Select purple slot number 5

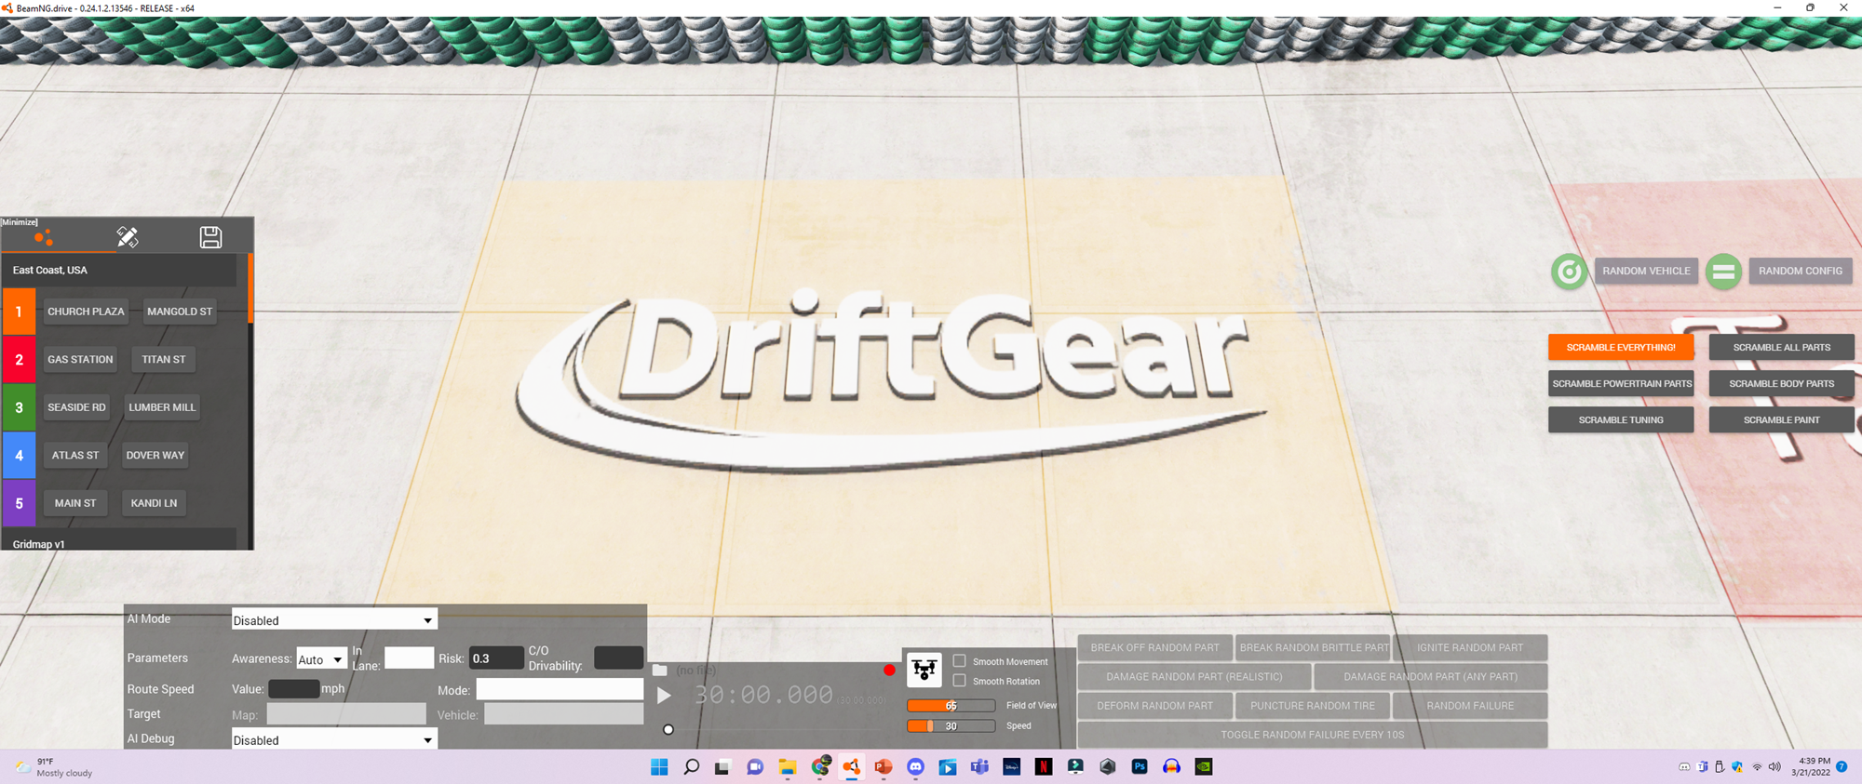coord(19,503)
